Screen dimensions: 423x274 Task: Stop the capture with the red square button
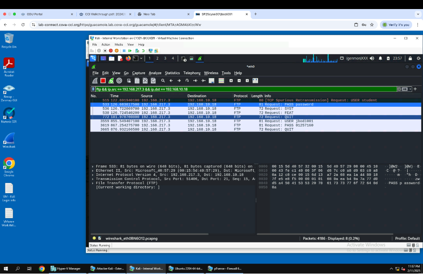coord(103,80)
